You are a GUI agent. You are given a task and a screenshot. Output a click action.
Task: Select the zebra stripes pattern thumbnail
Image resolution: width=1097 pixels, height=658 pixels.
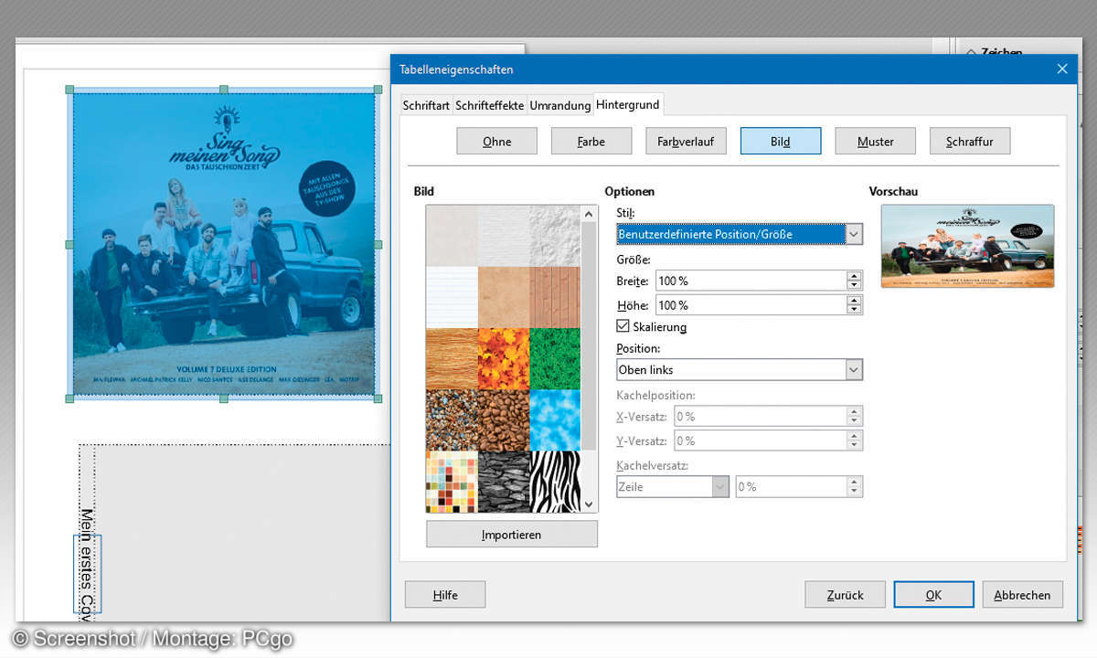point(555,481)
